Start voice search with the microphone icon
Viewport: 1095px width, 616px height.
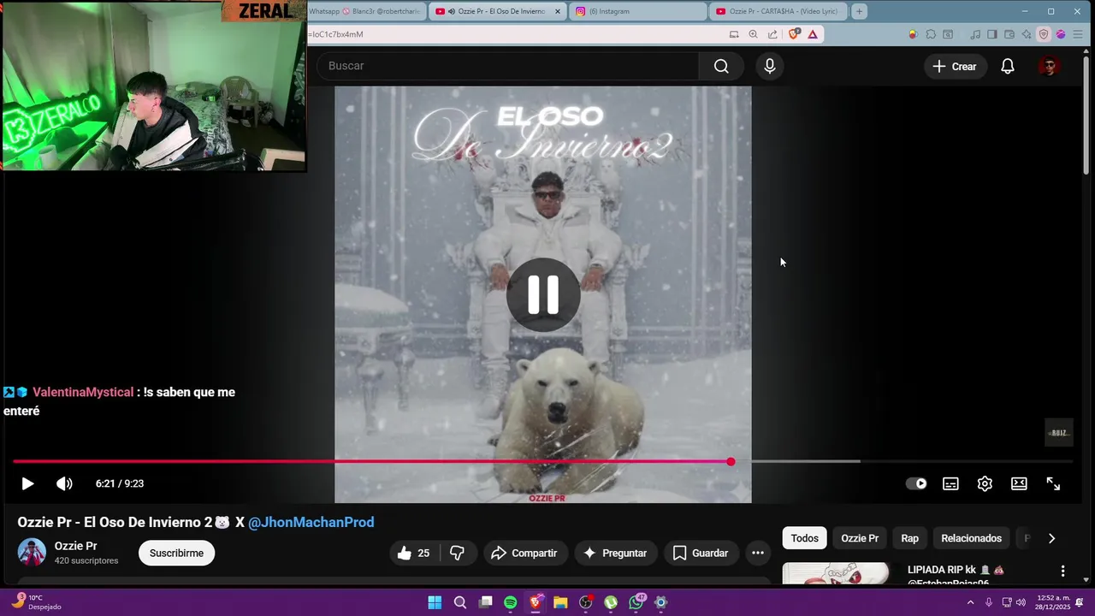coord(770,66)
